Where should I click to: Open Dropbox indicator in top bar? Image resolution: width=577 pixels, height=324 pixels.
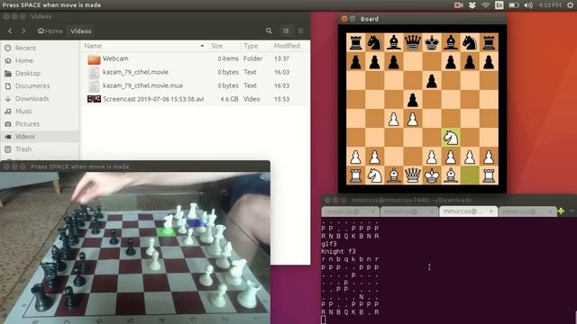[472, 5]
